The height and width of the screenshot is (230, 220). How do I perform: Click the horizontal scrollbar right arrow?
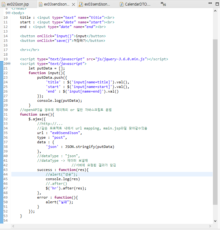coord(210,226)
